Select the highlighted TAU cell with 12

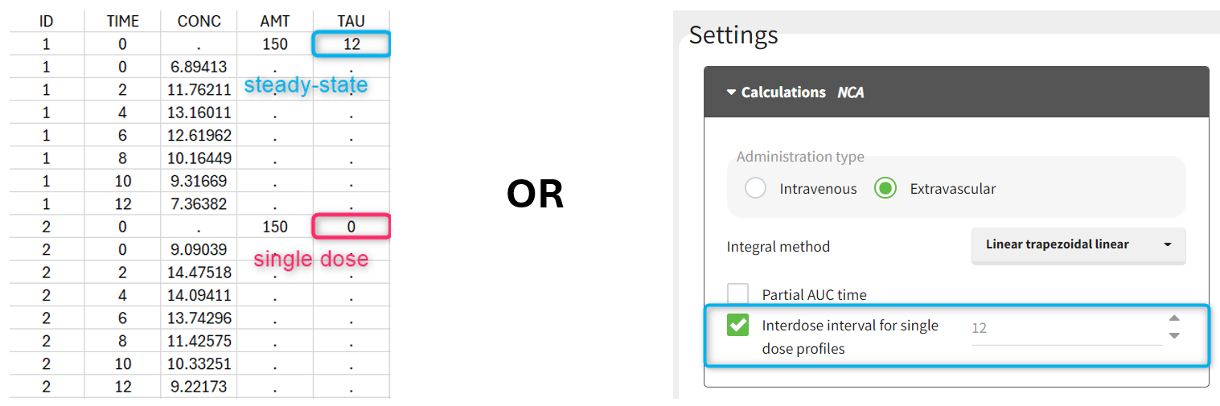point(351,44)
